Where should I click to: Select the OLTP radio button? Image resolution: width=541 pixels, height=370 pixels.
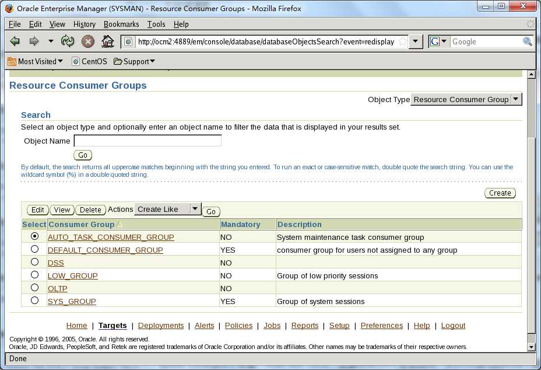34,288
